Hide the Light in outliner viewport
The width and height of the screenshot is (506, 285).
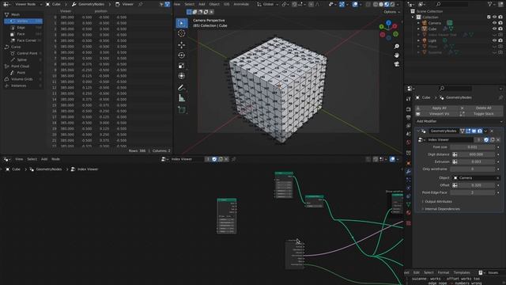click(494, 40)
